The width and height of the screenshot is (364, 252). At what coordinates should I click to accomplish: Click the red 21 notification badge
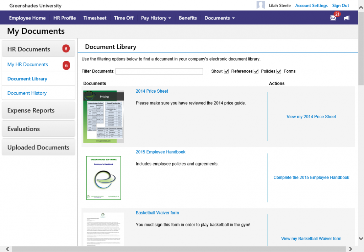[337, 14]
